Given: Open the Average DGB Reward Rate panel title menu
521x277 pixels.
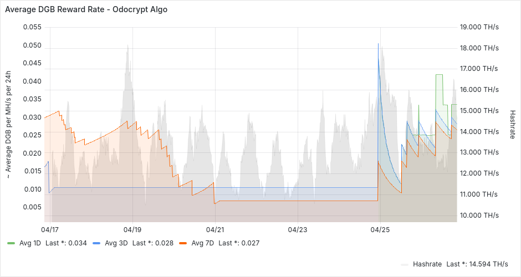Looking at the screenshot, I should tap(86, 10).
